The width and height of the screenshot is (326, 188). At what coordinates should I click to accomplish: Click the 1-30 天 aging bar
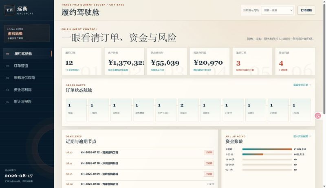point(267,154)
